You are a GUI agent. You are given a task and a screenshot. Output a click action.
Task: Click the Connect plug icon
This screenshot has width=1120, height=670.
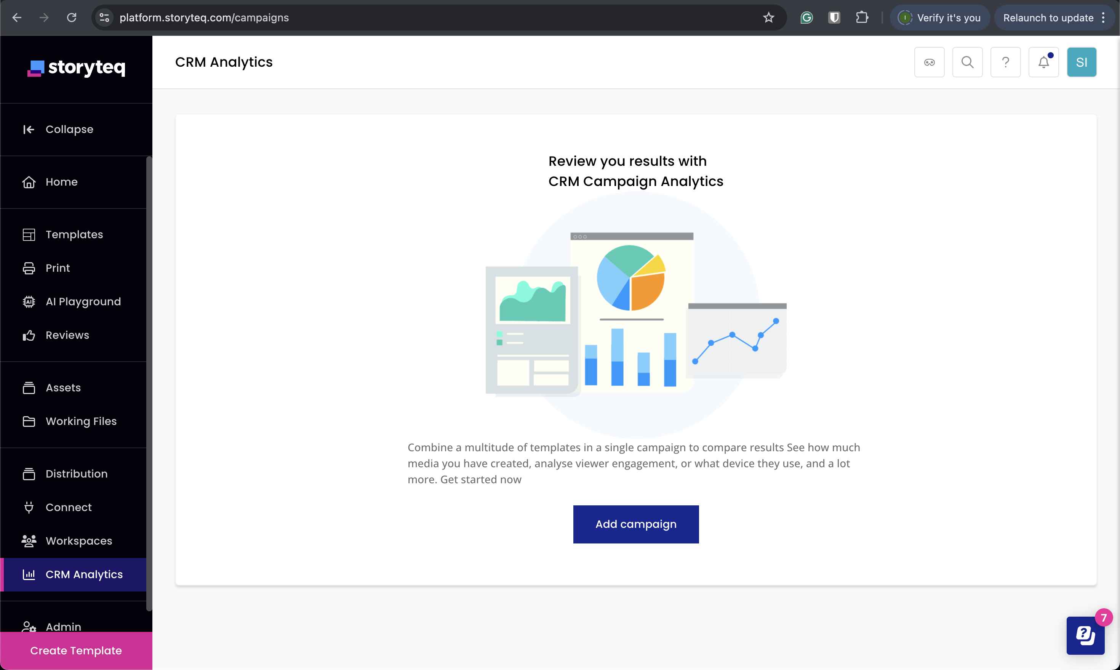coord(29,508)
